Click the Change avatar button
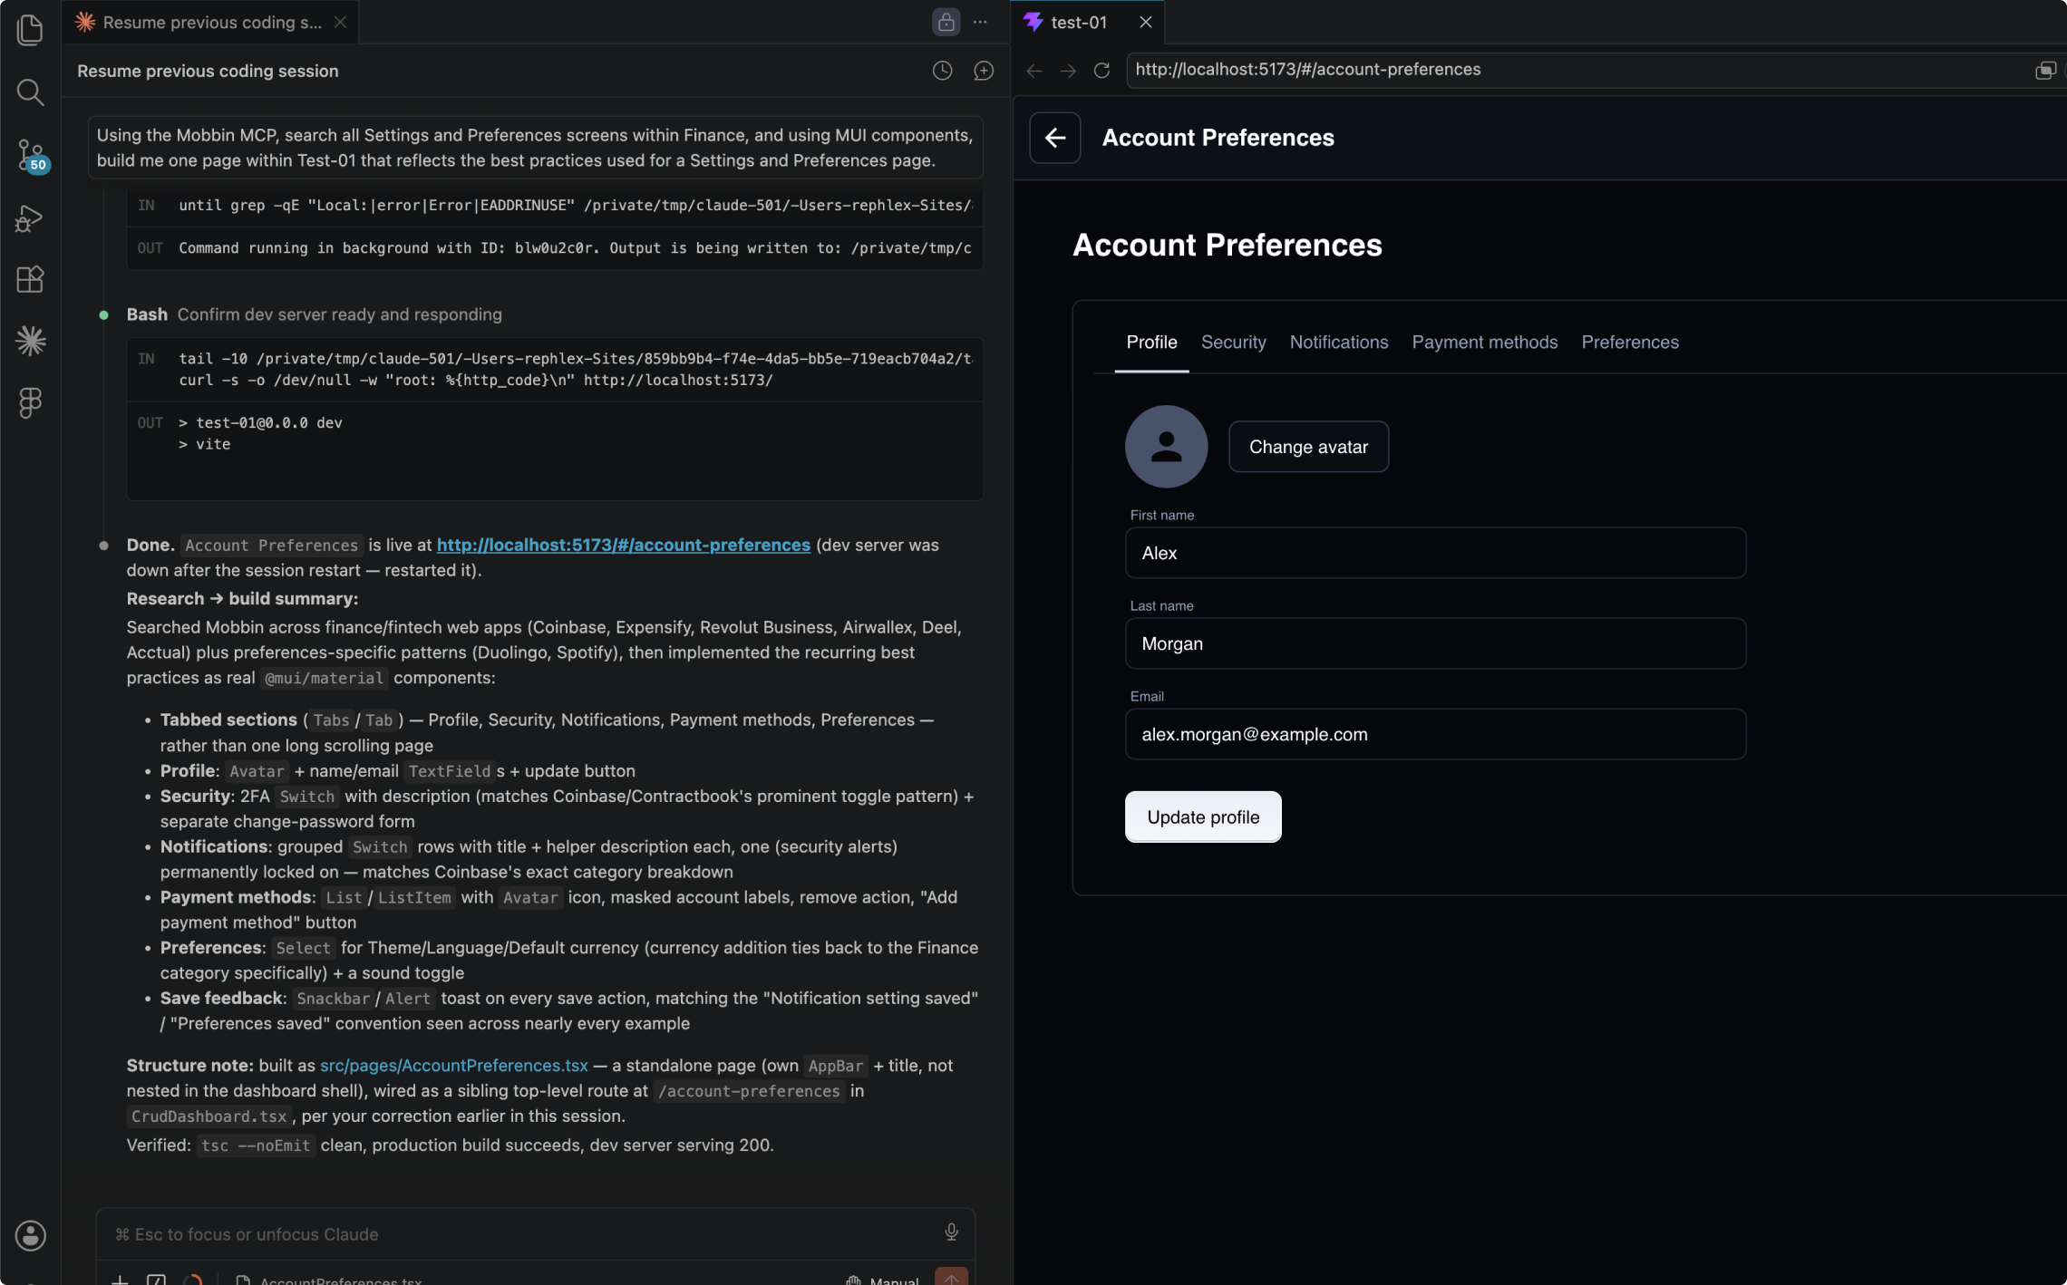The height and width of the screenshot is (1285, 2067). point(1308,447)
